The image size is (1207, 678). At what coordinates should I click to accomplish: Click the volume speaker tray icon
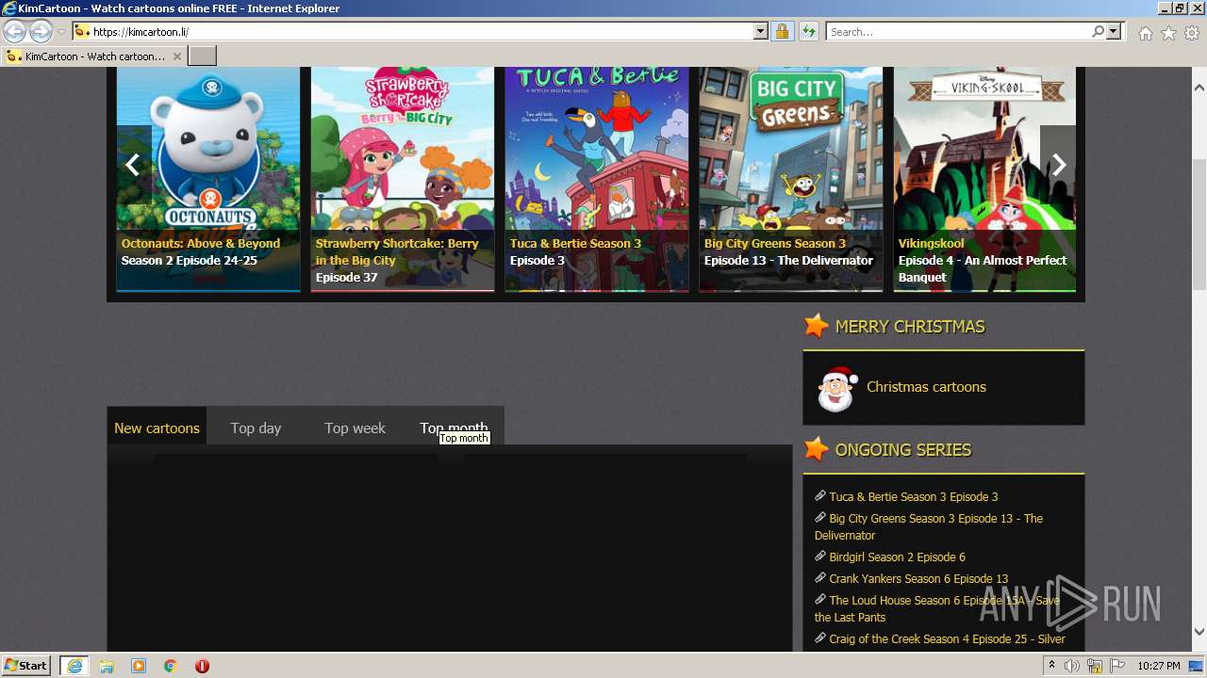1072,666
